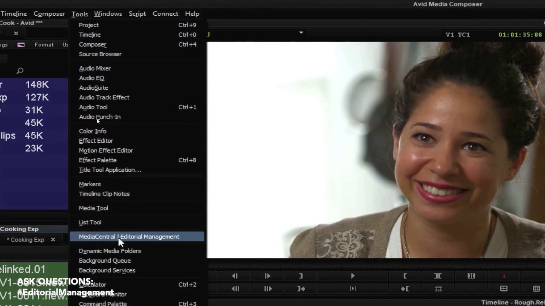This screenshot has height=306, width=545.
Task: Open Audio Mixer tool
Action: (137, 68)
